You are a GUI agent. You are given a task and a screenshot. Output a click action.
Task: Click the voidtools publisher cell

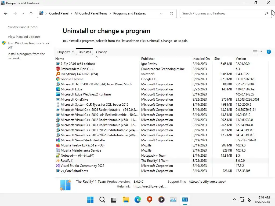[148, 74]
